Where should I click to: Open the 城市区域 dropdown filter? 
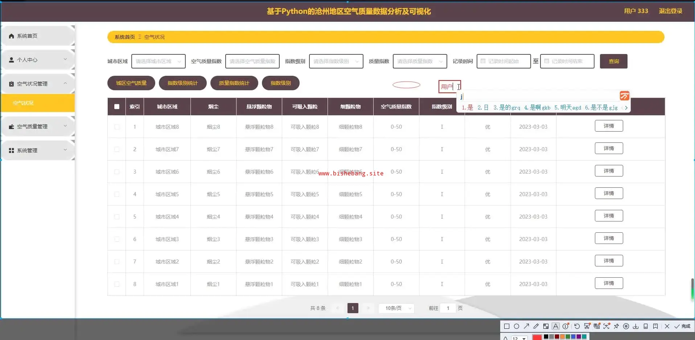158,61
